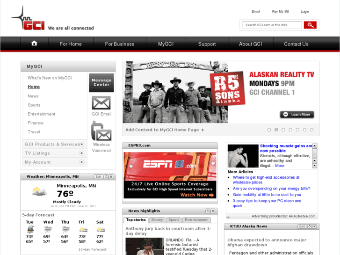This screenshot has height=255, width=340.
Task: Select the fourth carousel slide dot
Action: coord(290,130)
